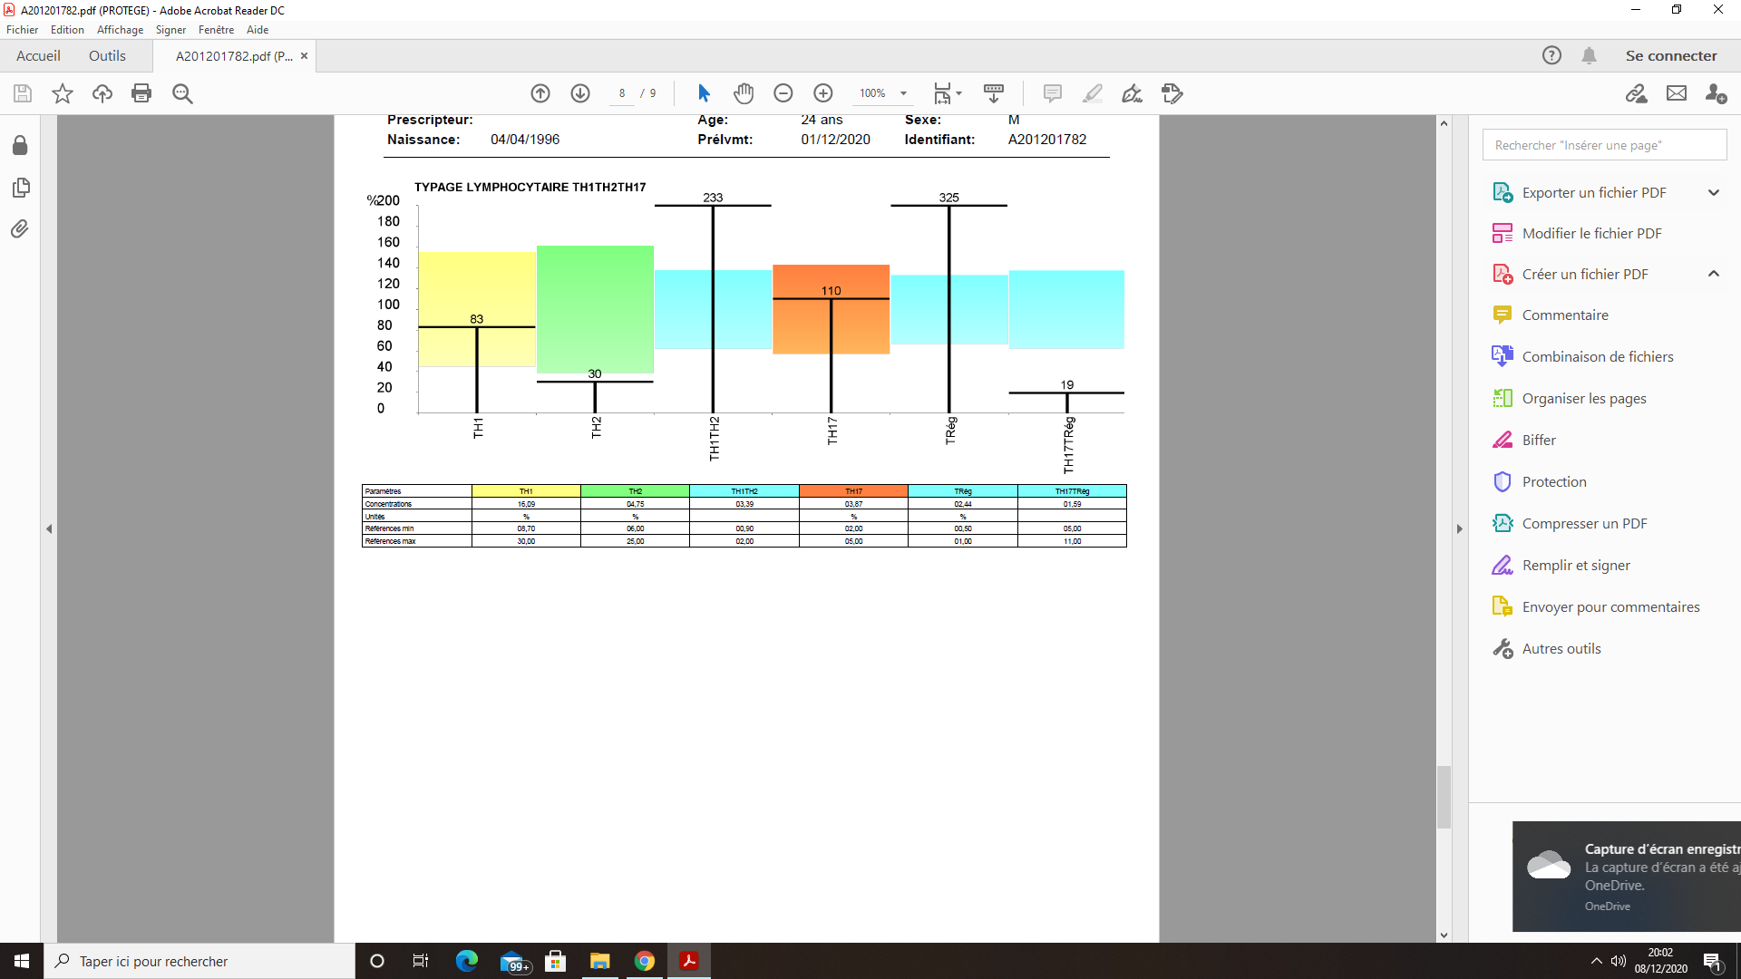This screenshot has width=1741, height=979.
Task: Expand Exporter un fichier PDF section
Action: (1713, 192)
